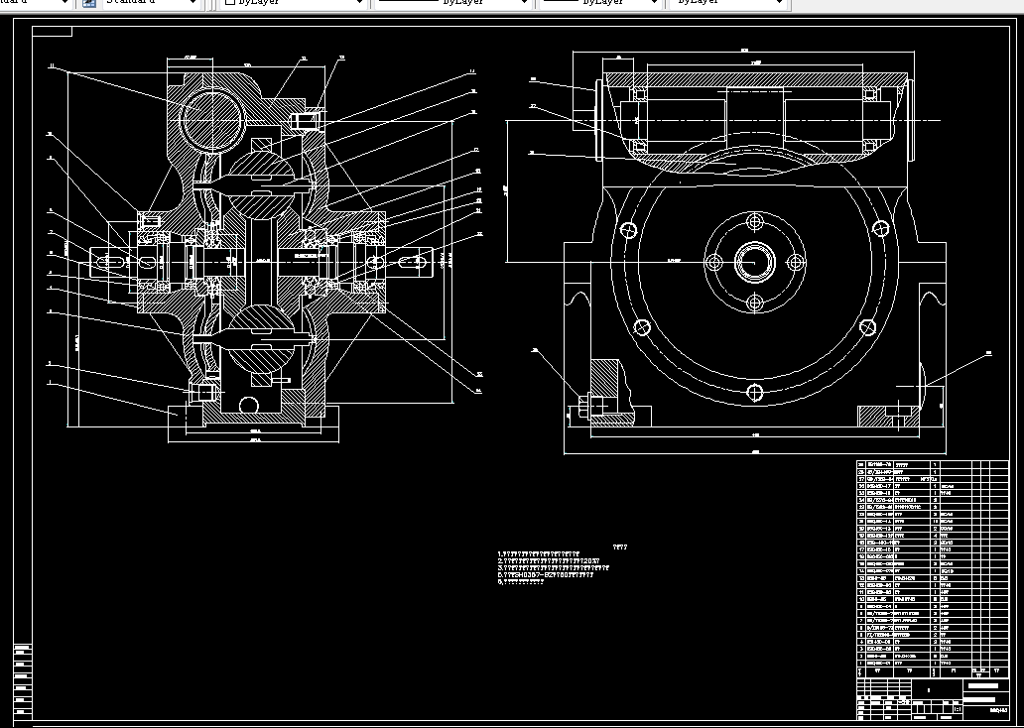1024x728 pixels.
Task: Expand the color control ByLayer dropdown
Action: click(294, 3)
